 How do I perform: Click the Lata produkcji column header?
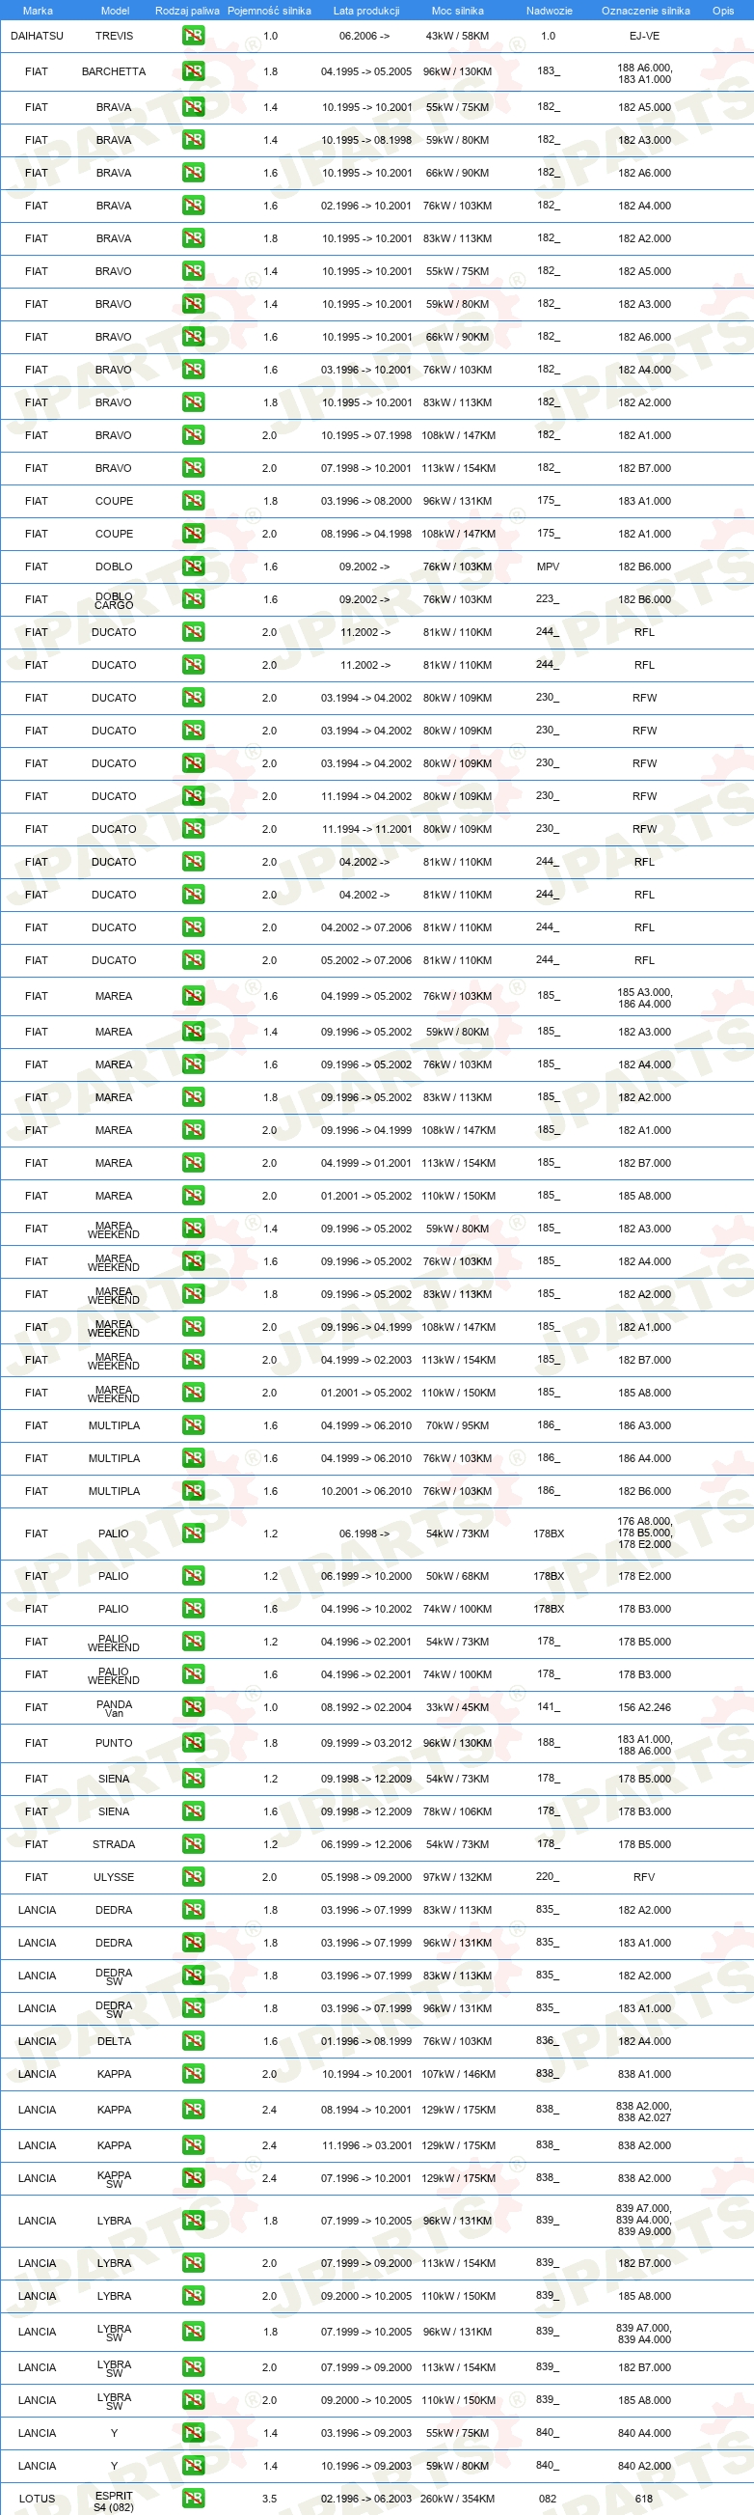tap(365, 11)
